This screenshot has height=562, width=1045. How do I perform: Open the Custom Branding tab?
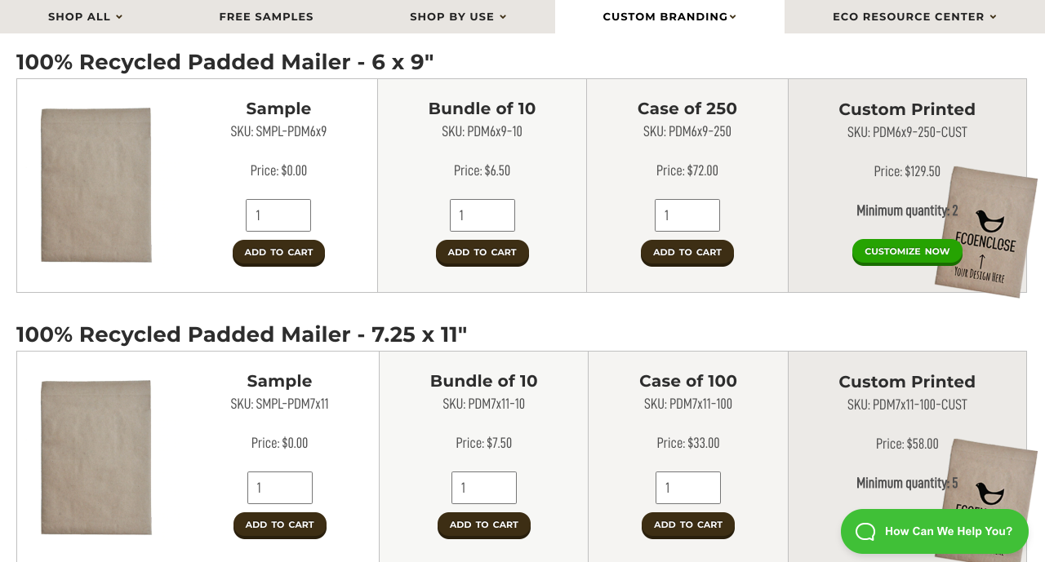(669, 16)
